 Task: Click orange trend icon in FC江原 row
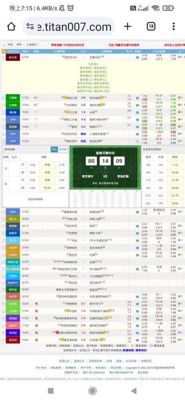[x=180, y=112]
